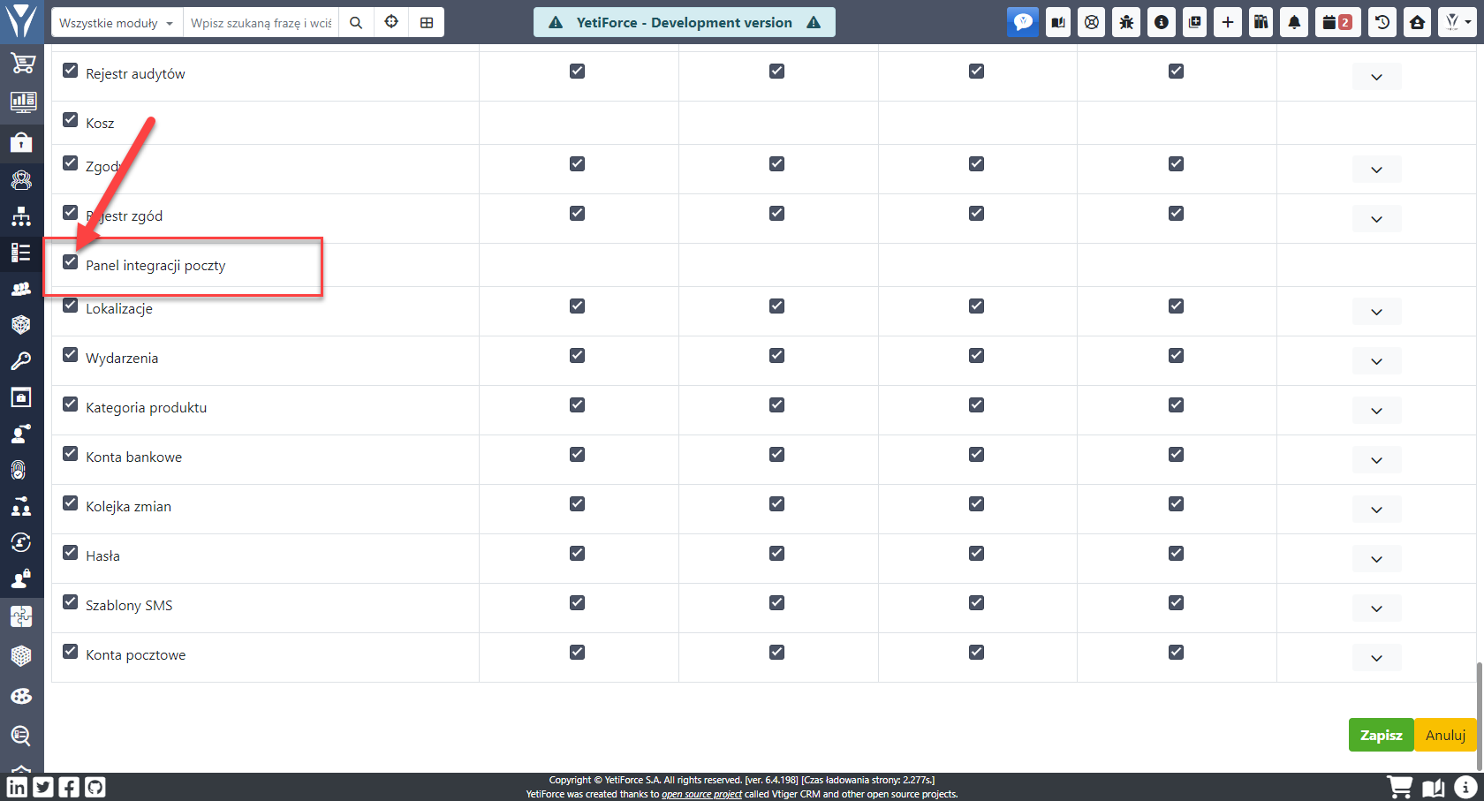Open the puzzle piece sidebar icon

click(21, 616)
